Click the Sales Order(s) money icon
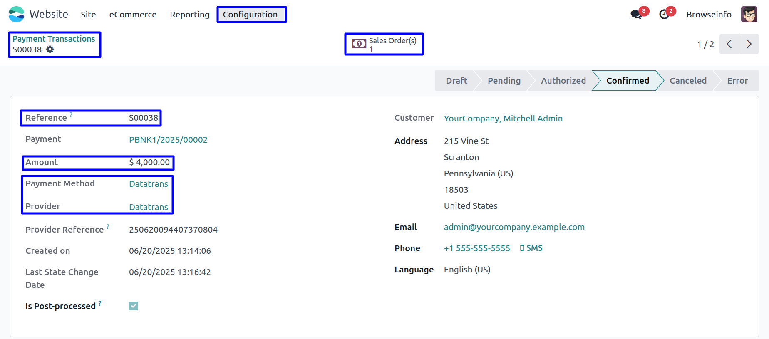The height and width of the screenshot is (339, 769). point(359,44)
